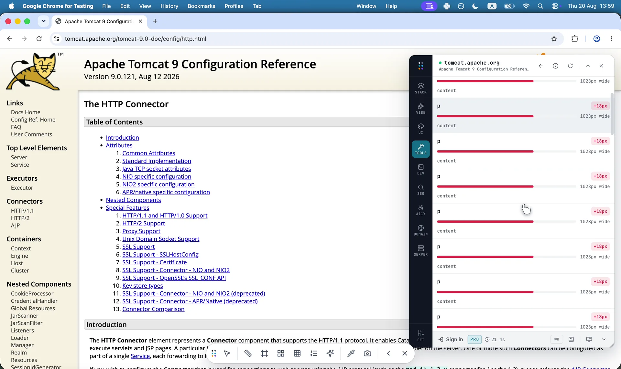This screenshot has height=369, width=621.
Task: Go to HTTP/2 Support section
Action: point(144,223)
